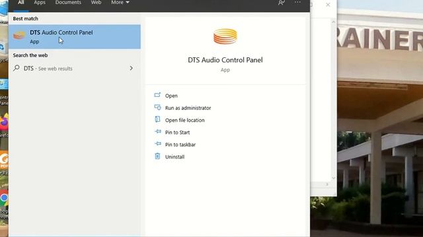Click Open for DTS Audio Control Panel
The height and width of the screenshot is (237, 423).
pos(171,95)
